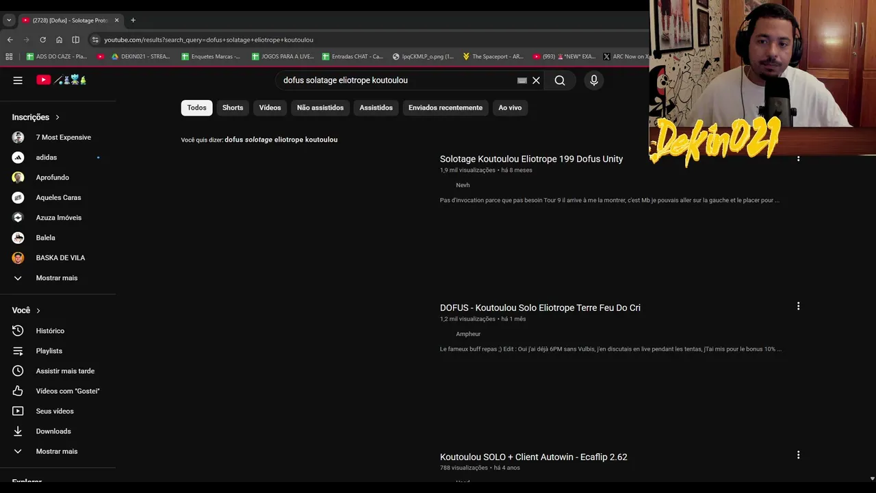Open Aqueles Caras channel
876x493 pixels.
[57, 197]
